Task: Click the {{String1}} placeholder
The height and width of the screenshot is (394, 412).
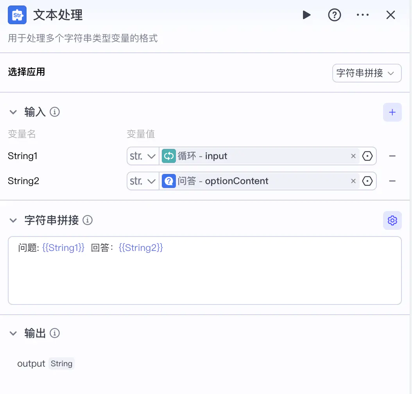Action: [63, 248]
